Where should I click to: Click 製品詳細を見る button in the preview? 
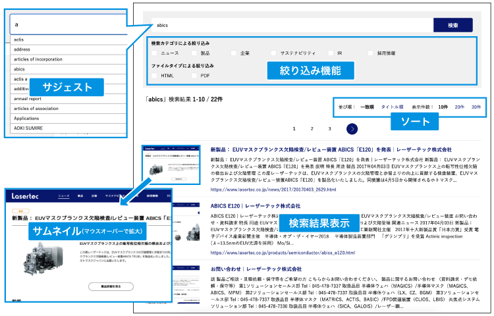click(111, 286)
